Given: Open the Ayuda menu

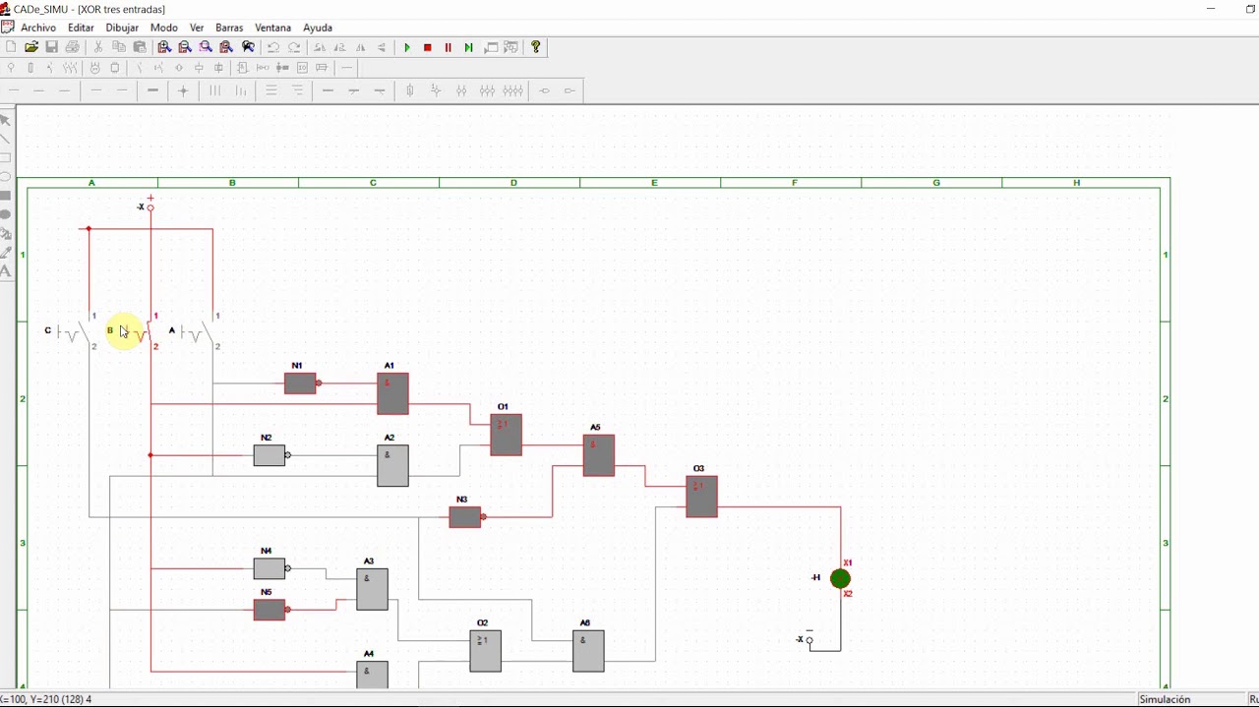Looking at the screenshot, I should [x=318, y=28].
